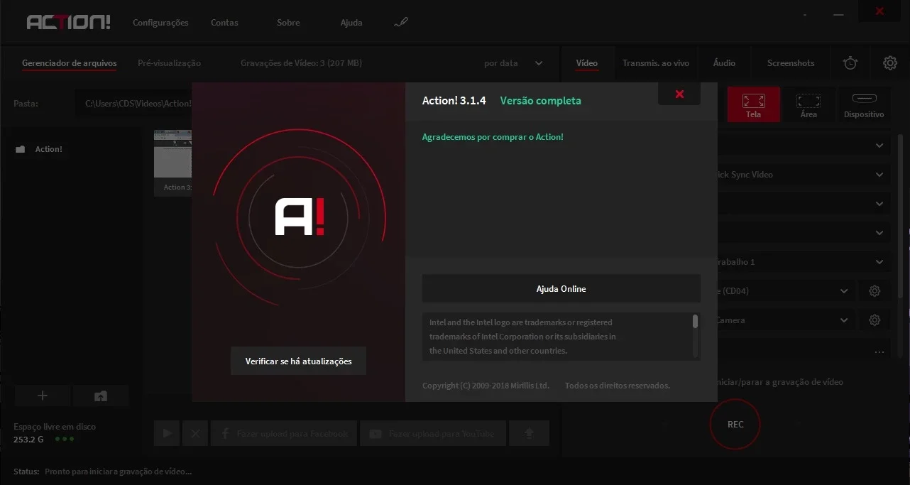Screen dimensions: 910x485
Task: Select the Transmis. ao vivo tab
Action: coord(656,63)
